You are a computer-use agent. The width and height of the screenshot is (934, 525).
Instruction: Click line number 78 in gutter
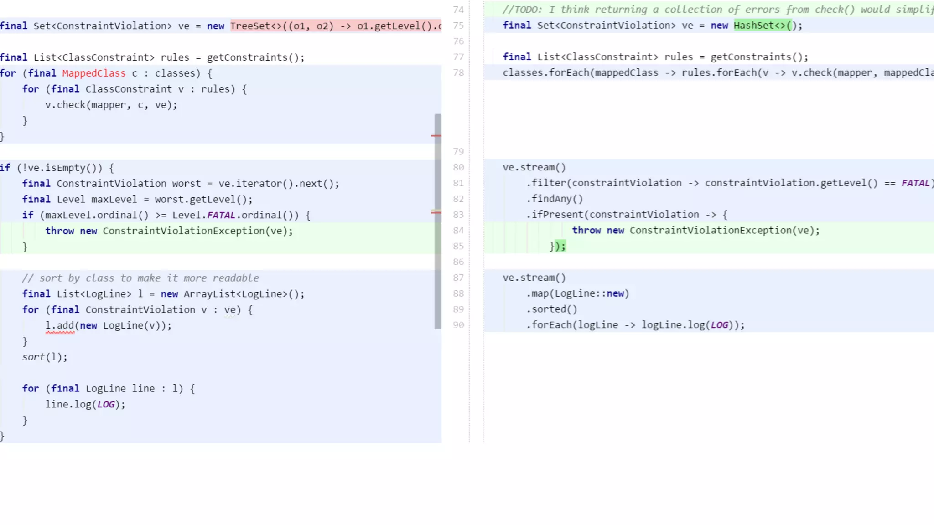458,73
